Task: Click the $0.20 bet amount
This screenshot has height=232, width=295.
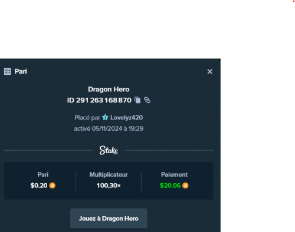Action: [x=39, y=185]
